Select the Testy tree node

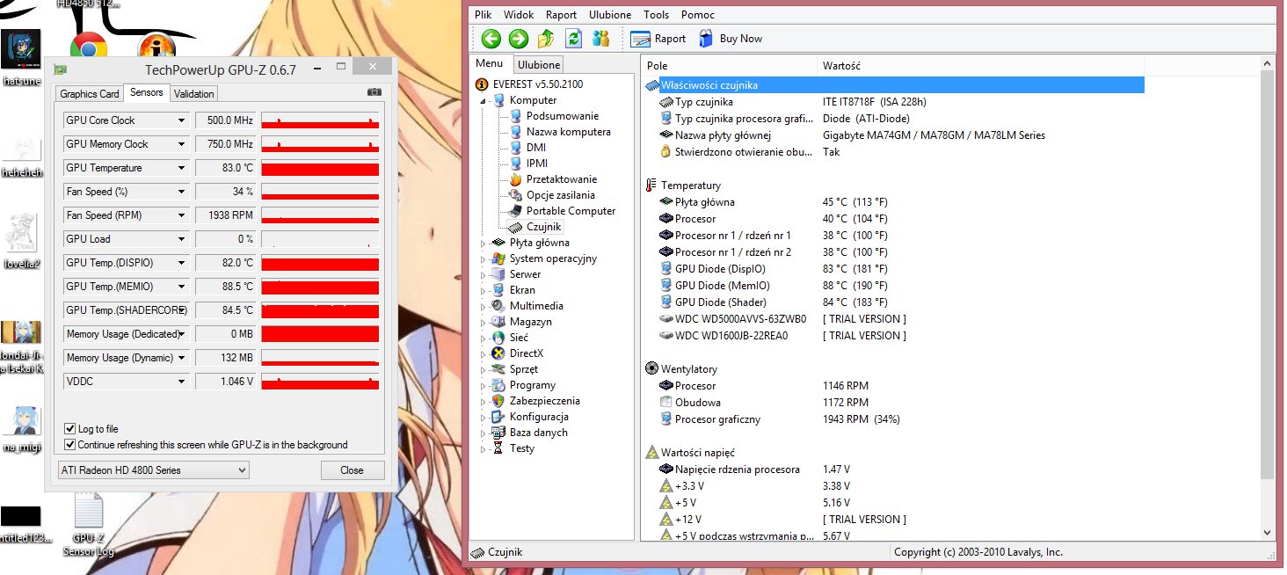(521, 448)
